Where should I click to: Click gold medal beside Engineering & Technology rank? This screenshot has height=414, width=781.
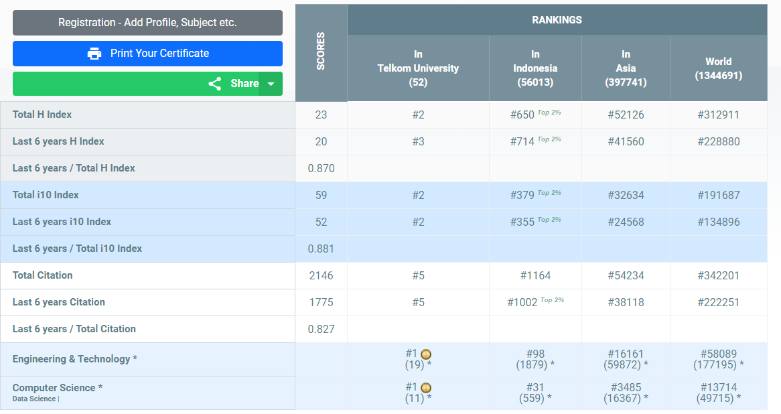point(426,354)
